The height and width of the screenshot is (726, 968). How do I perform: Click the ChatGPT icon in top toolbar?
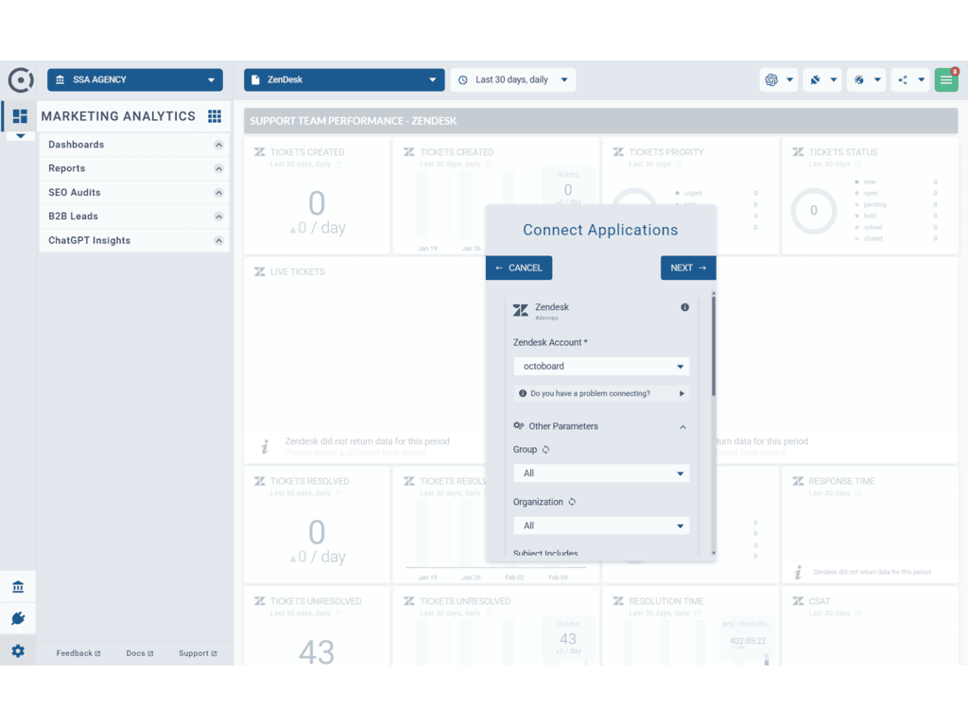(771, 80)
